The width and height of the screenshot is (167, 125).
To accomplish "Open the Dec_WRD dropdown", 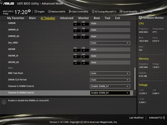I will click(x=110, y=43).
